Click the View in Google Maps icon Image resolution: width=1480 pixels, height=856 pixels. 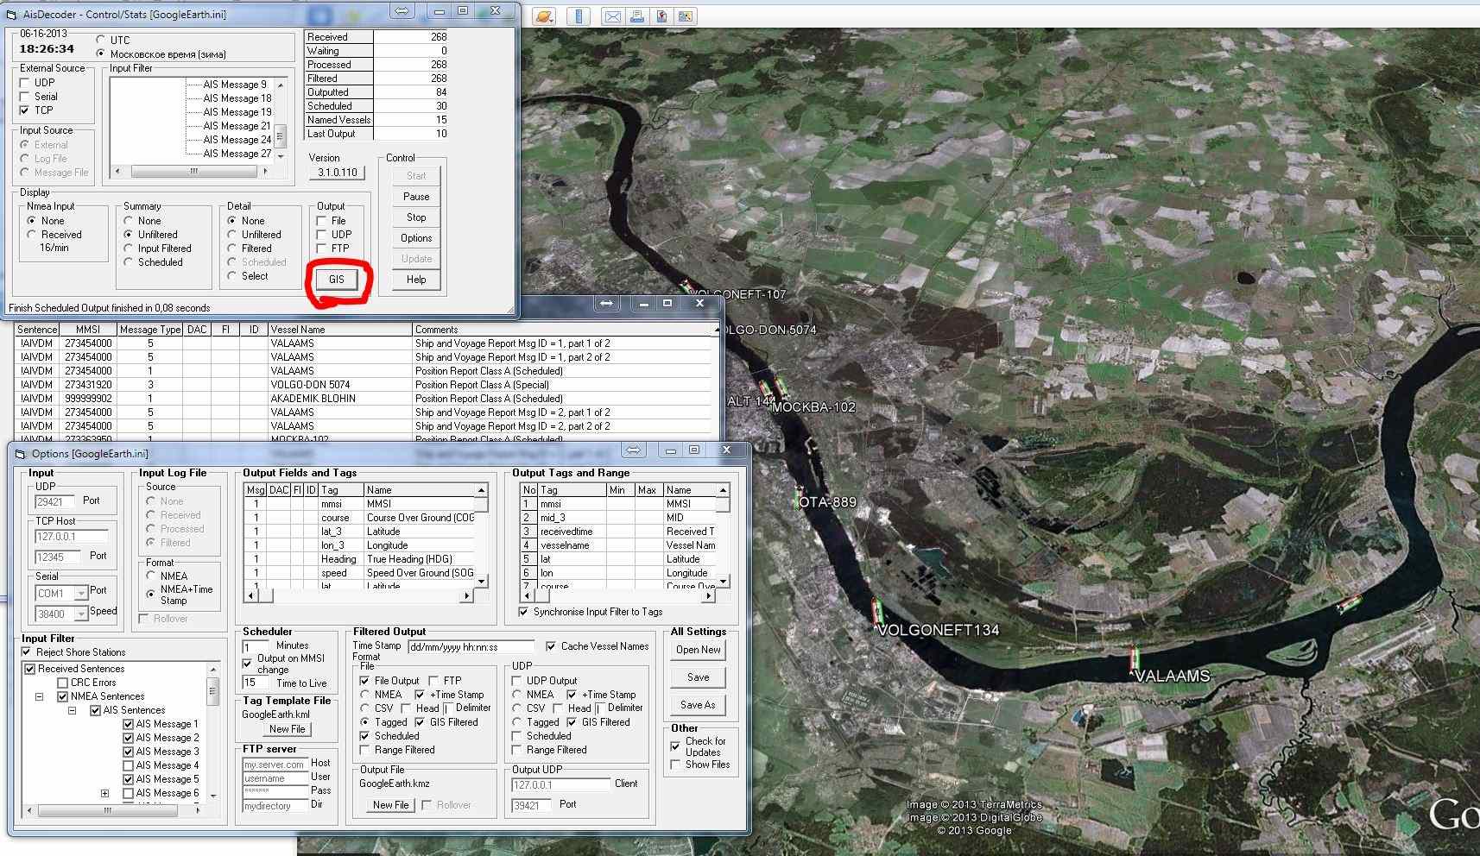point(661,16)
